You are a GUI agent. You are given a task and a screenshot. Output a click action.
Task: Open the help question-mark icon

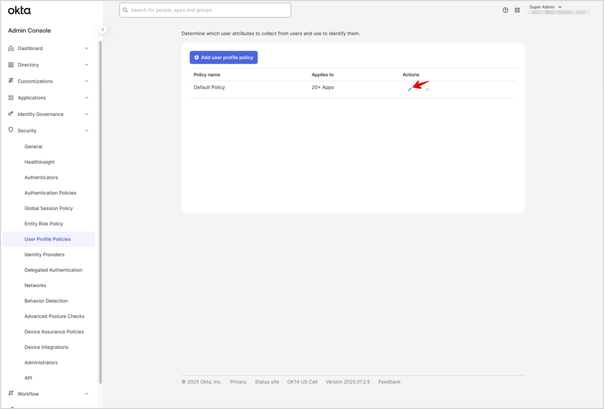click(506, 10)
